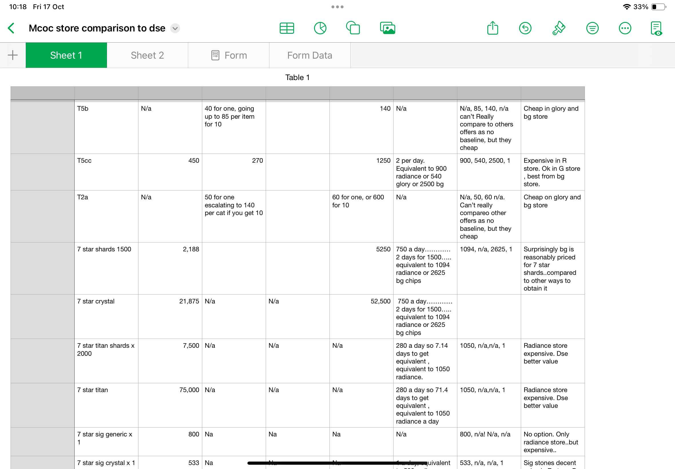This screenshot has width=675, height=469.
Task: Switch to the Form Data tab
Action: tap(309, 55)
